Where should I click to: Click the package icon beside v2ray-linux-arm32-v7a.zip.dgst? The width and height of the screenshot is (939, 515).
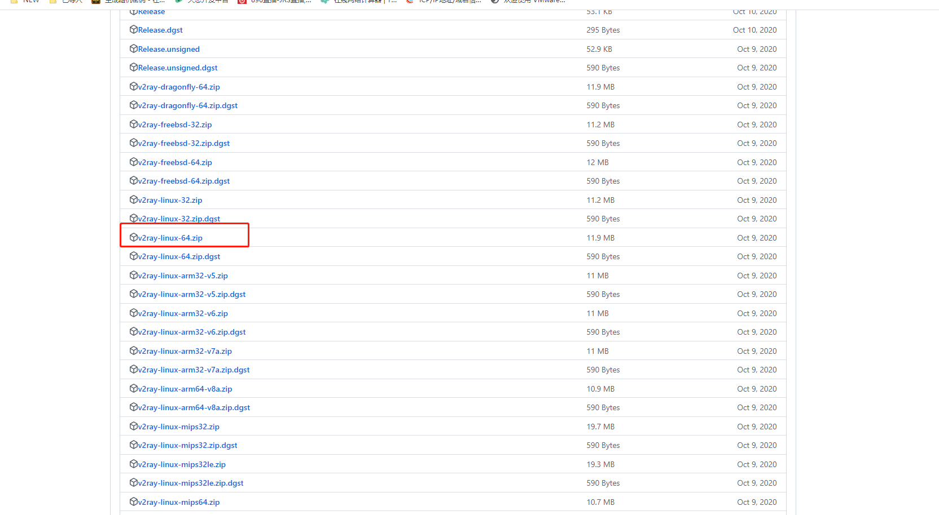pos(134,369)
